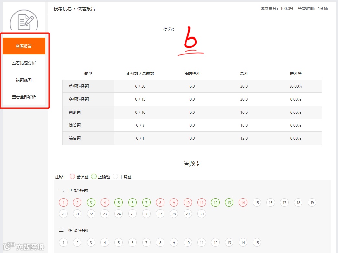This screenshot has height=253, width=338.
Task: Select the 判断题 table row label
Action: pos(75,112)
